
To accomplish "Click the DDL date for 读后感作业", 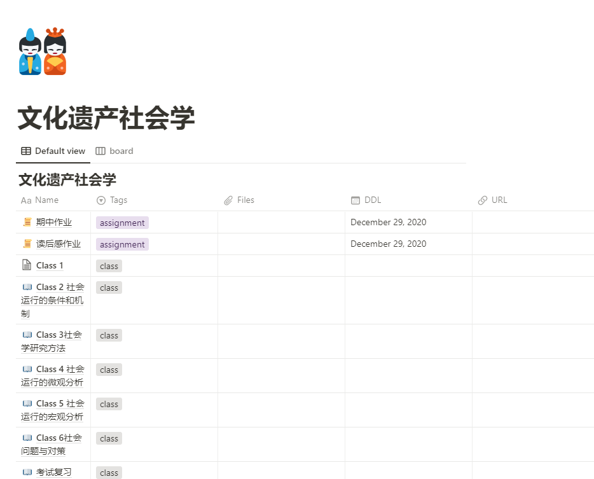I will [388, 244].
